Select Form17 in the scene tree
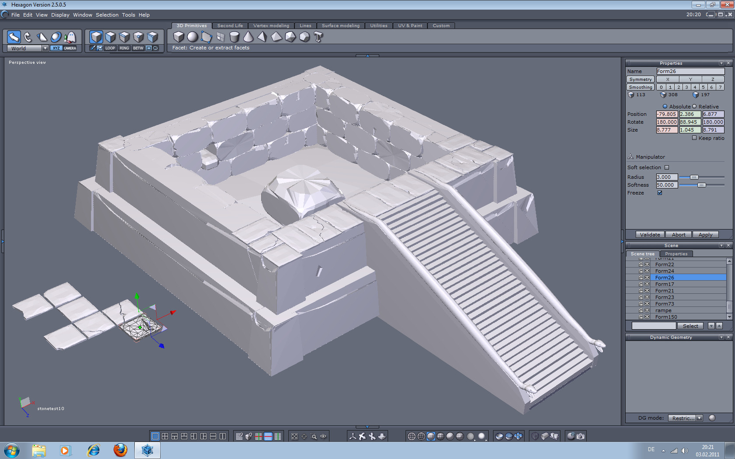The height and width of the screenshot is (459, 735). 665,284
